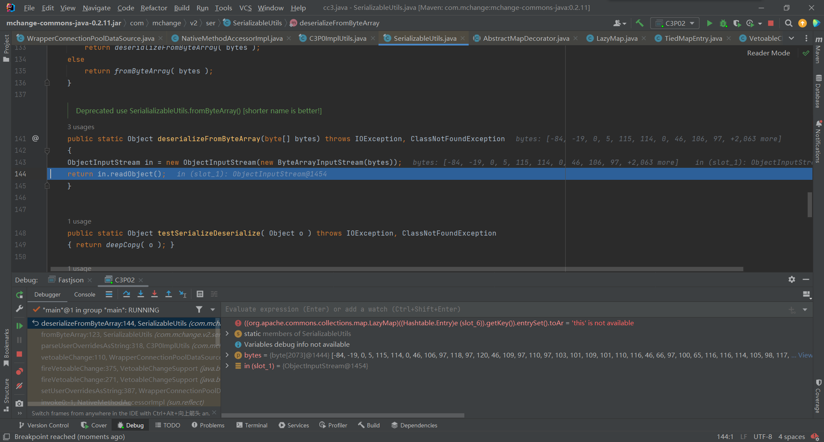Open Search Everywhere magnifier
824x442 pixels.
[x=788, y=23]
